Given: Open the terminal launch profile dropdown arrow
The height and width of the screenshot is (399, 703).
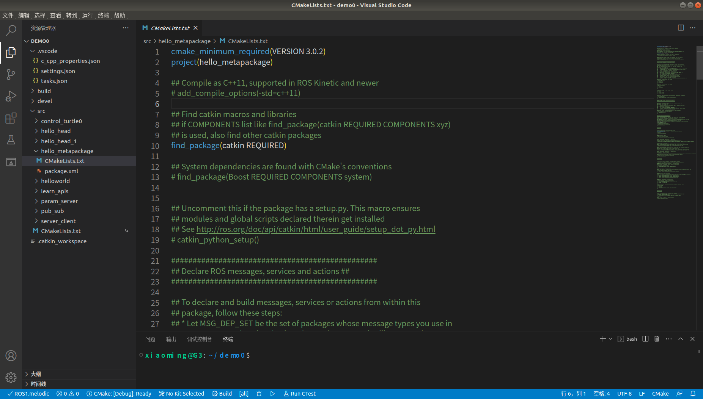Looking at the screenshot, I should (610, 339).
